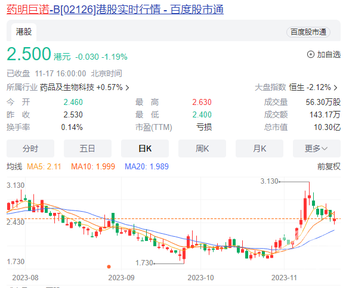The image size is (346, 288).
Task: Click the 已收盘 11-17 16:00:00 status text
Action: (x=47, y=74)
